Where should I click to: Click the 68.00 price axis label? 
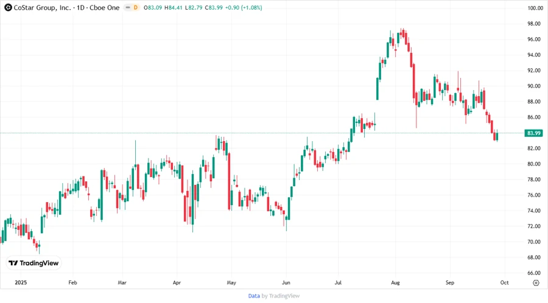tap(533, 257)
